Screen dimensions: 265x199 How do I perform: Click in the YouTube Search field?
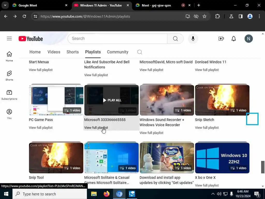coord(118,39)
